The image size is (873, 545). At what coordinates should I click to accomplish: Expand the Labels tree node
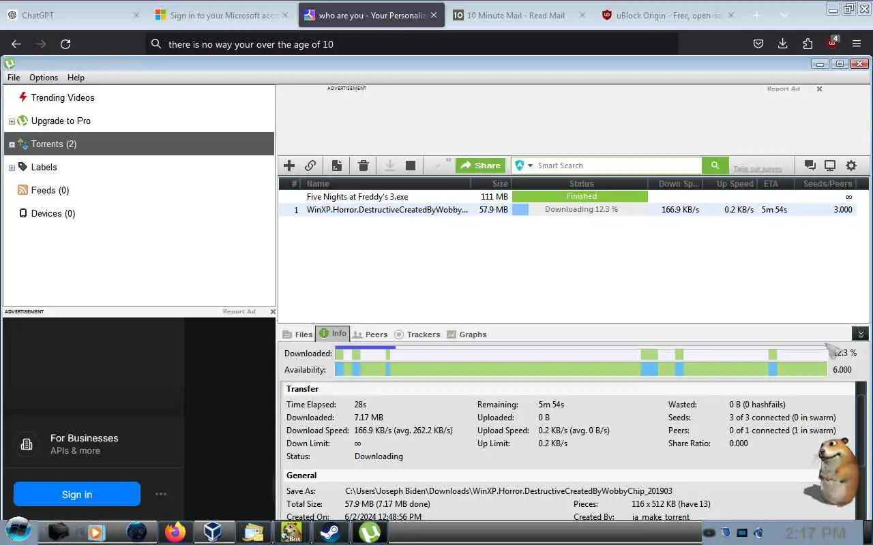12,168
